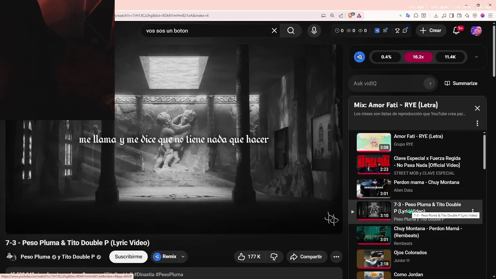Image resolution: width=496 pixels, height=279 pixels.
Task: Click the magnifier search button
Action: [x=291, y=31]
